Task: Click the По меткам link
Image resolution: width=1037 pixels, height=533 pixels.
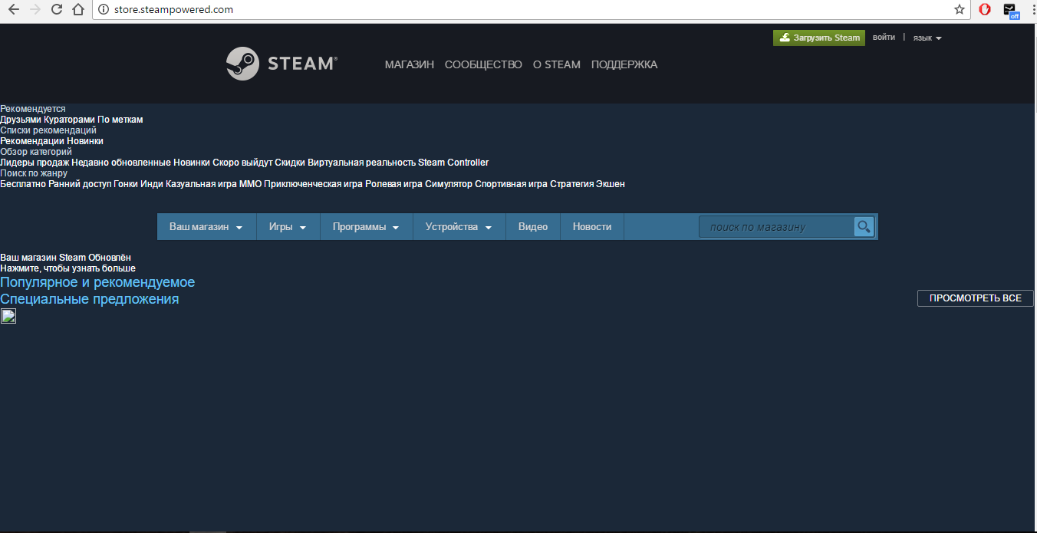Action: tap(120, 120)
